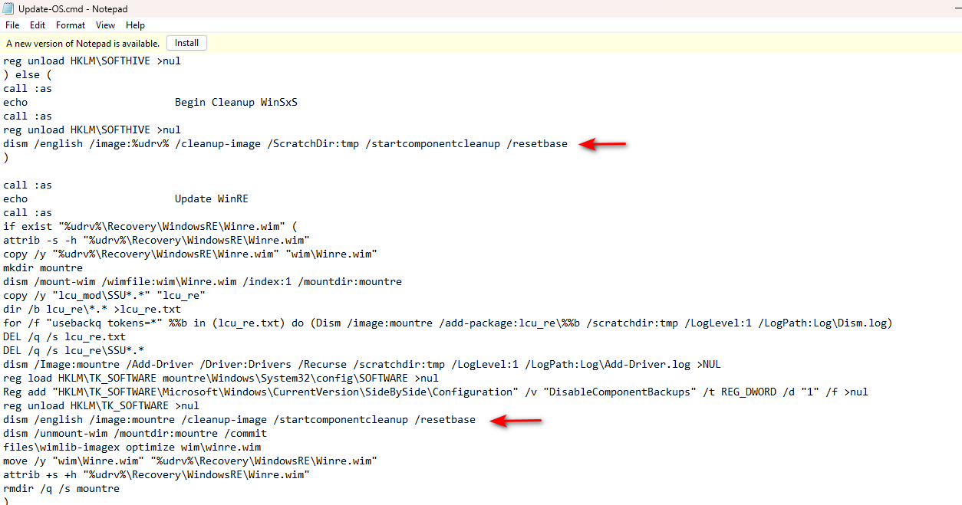
Task: Click the 'mkdir mountre' line
Action: (x=43, y=267)
